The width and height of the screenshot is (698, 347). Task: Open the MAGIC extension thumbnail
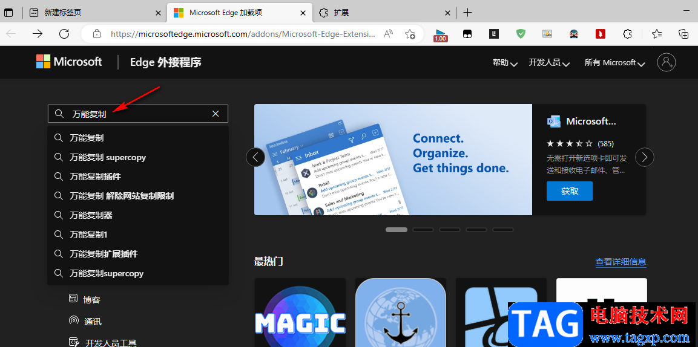300,313
